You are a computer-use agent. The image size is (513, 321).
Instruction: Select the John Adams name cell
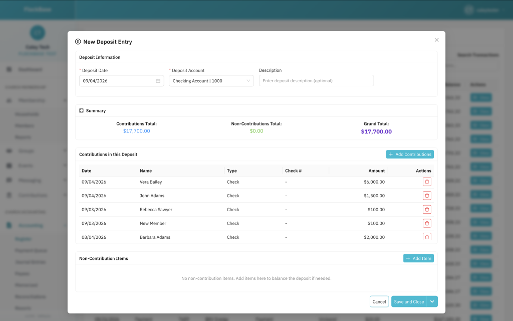152,196
